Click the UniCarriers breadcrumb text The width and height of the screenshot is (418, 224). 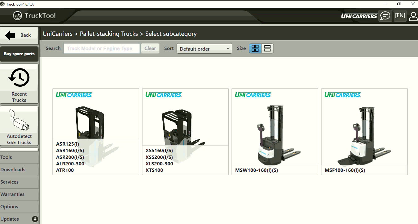coord(57,34)
